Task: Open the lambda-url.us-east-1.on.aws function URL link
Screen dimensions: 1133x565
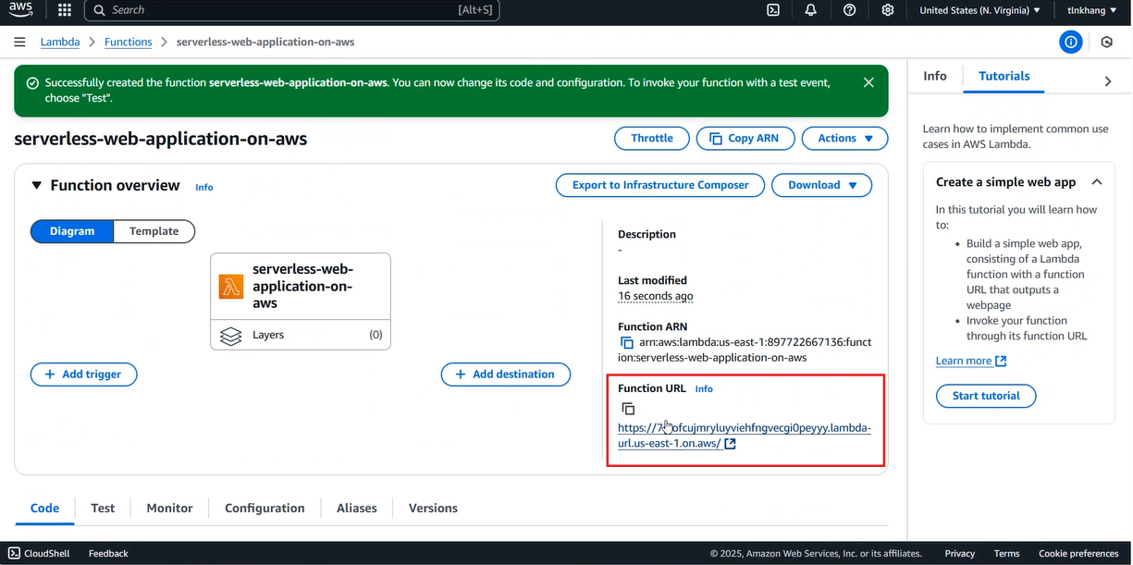Action: (x=745, y=436)
